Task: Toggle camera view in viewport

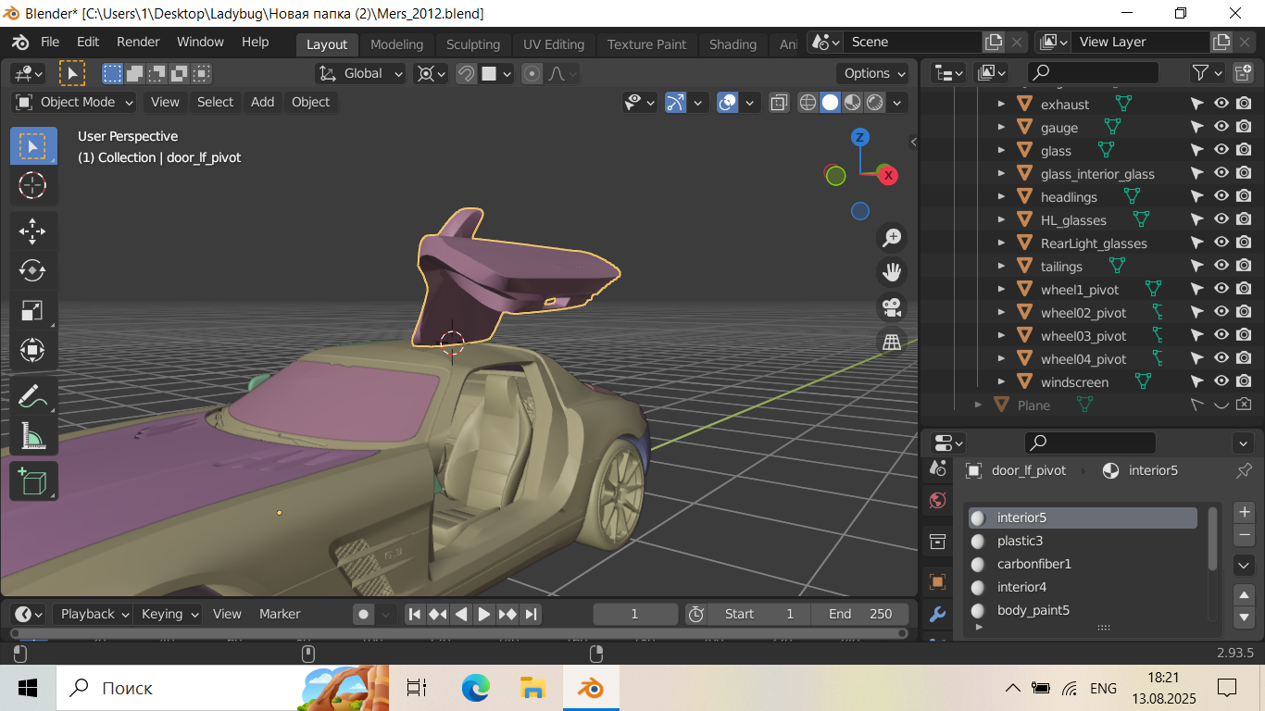Action: click(x=892, y=307)
